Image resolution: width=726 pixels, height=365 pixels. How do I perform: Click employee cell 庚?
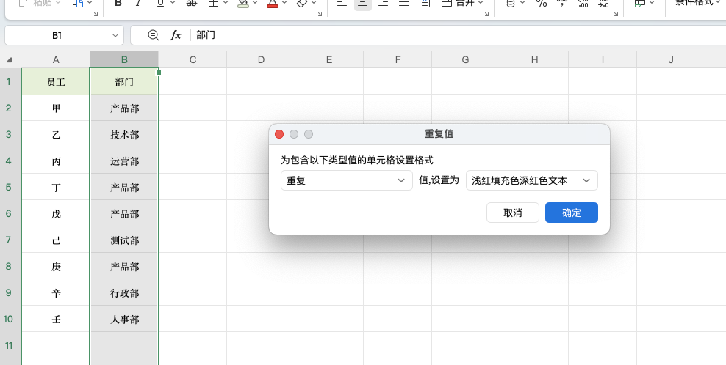tap(56, 267)
